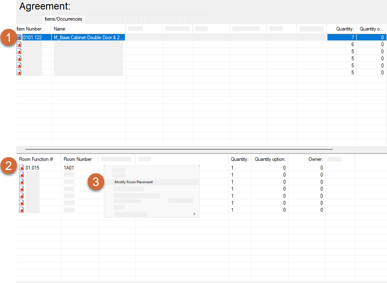Select the M_Base Cabinet-Double Door item name
387x283 pixels.
[88, 38]
